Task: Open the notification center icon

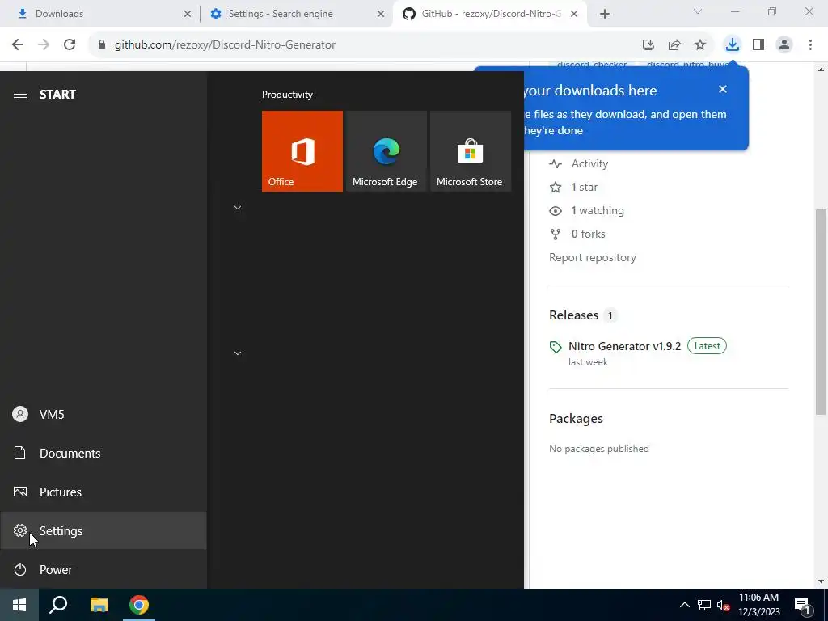Action: [802, 605]
